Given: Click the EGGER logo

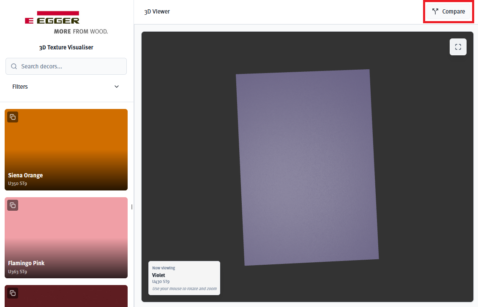Looking at the screenshot, I should pos(52,18).
